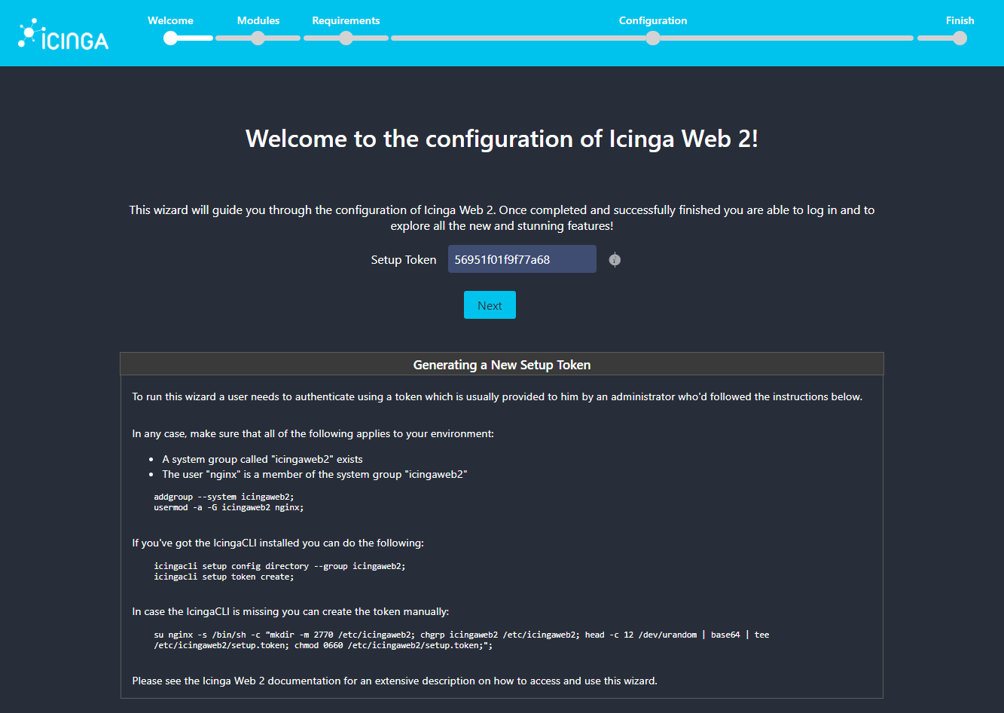Select the Welcome wizard step
This screenshot has height=713, width=1004.
click(170, 20)
